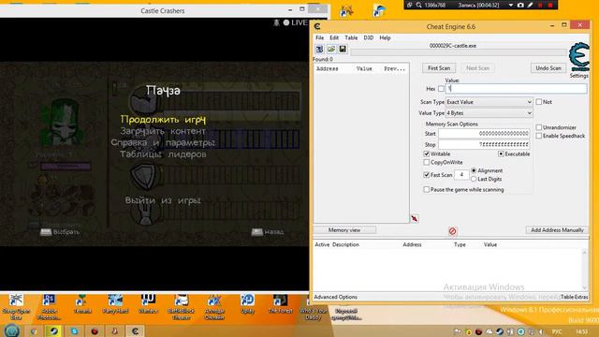Click the Stop address field

[x=484, y=145]
